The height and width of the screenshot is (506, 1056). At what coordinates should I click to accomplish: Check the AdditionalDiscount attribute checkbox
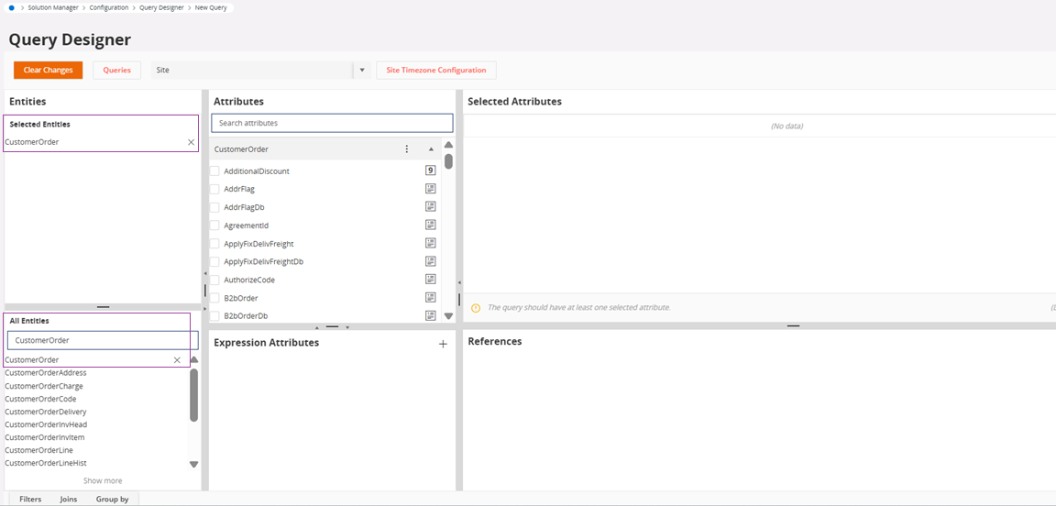click(214, 171)
